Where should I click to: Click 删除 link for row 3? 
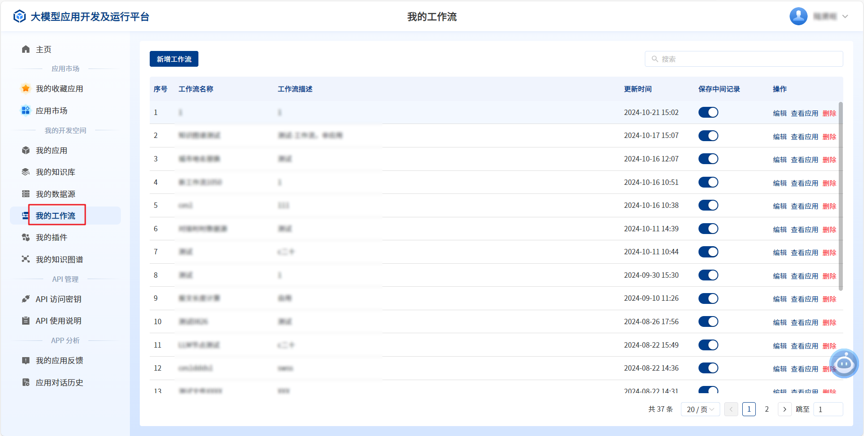coord(829,160)
